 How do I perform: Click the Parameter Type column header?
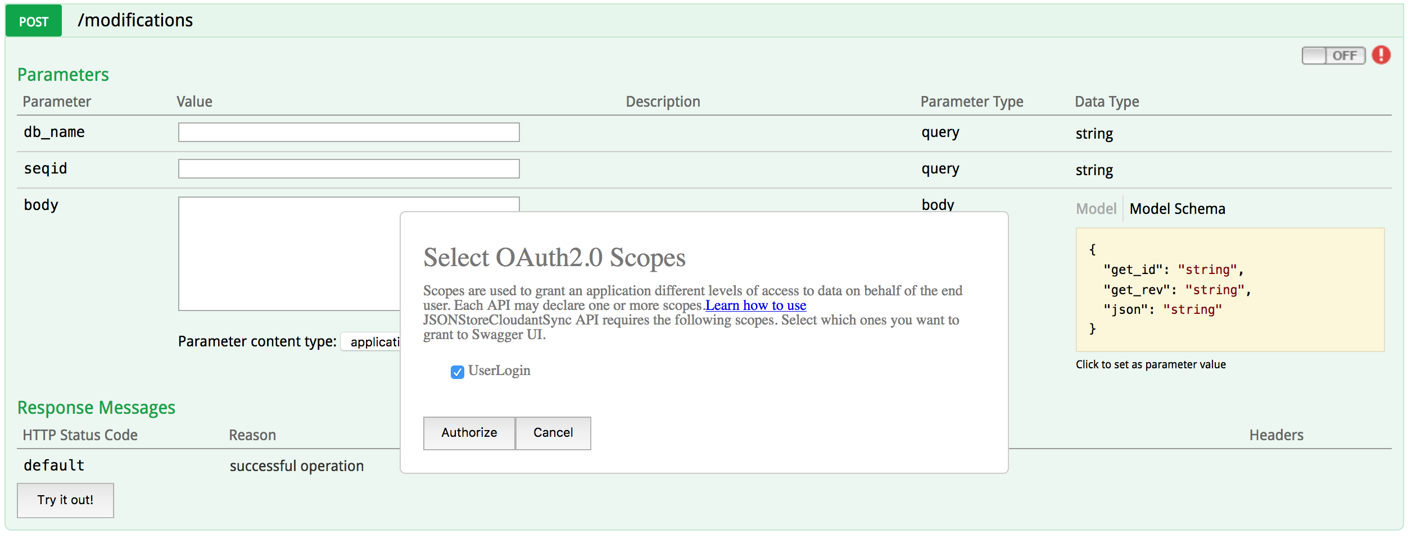[972, 102]
